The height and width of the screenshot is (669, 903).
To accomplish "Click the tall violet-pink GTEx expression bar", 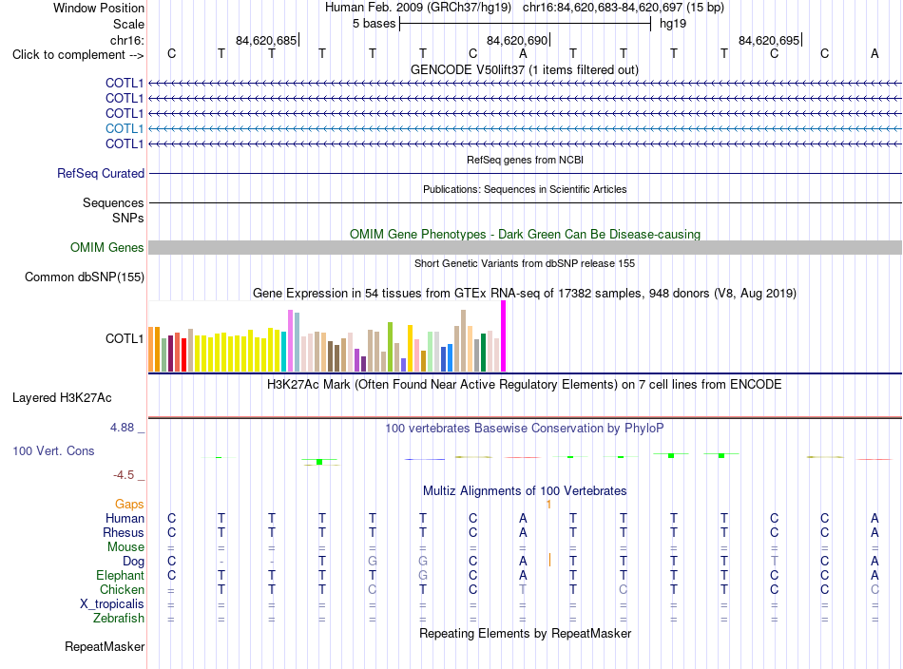I will tap(290, 341).
